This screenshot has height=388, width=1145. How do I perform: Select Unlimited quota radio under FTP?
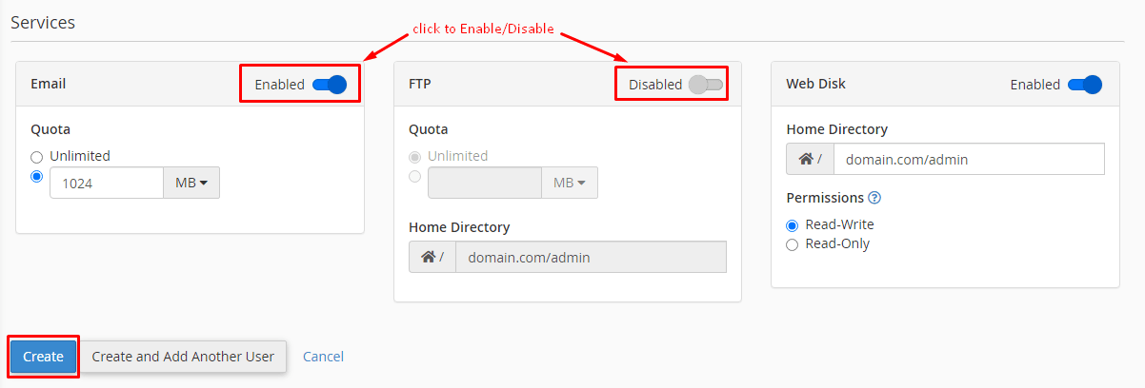(414, 156)
